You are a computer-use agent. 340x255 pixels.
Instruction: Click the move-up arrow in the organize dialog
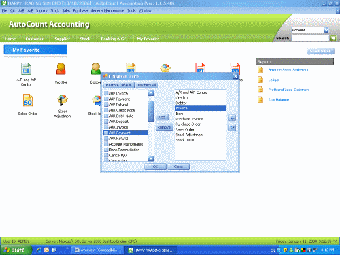(232, 118)
